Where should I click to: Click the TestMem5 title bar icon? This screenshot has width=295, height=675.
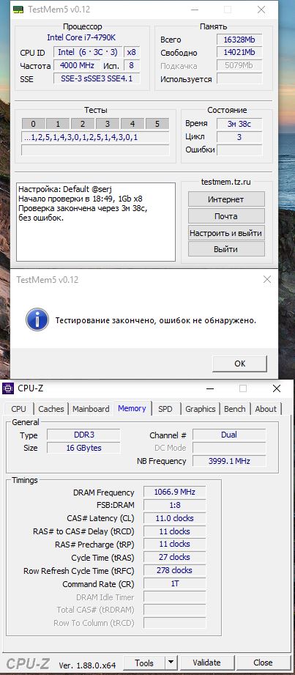(18, 9)
